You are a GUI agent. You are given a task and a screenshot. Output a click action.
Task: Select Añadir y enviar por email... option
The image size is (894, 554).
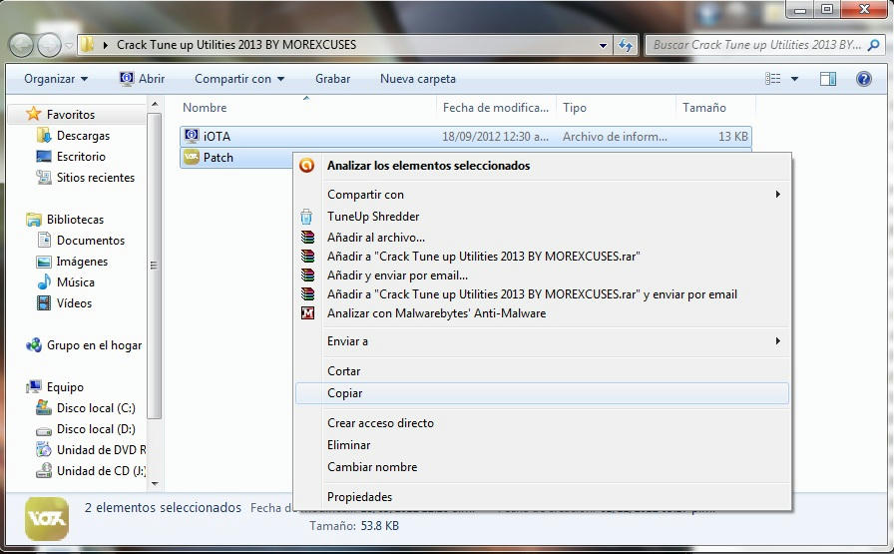tap(542, 275)
